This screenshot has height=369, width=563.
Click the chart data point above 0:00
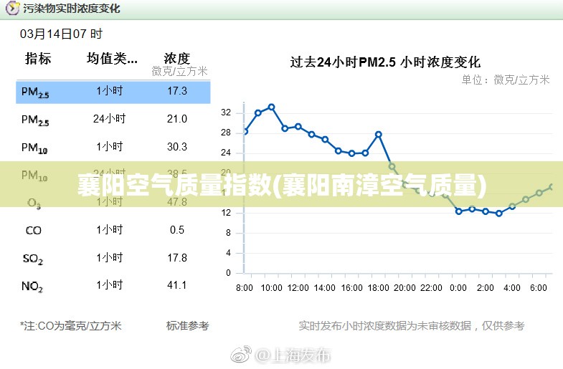click(x=458, y=211)
